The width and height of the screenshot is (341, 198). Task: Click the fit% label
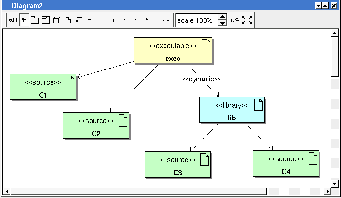click(x=234, y=20)
